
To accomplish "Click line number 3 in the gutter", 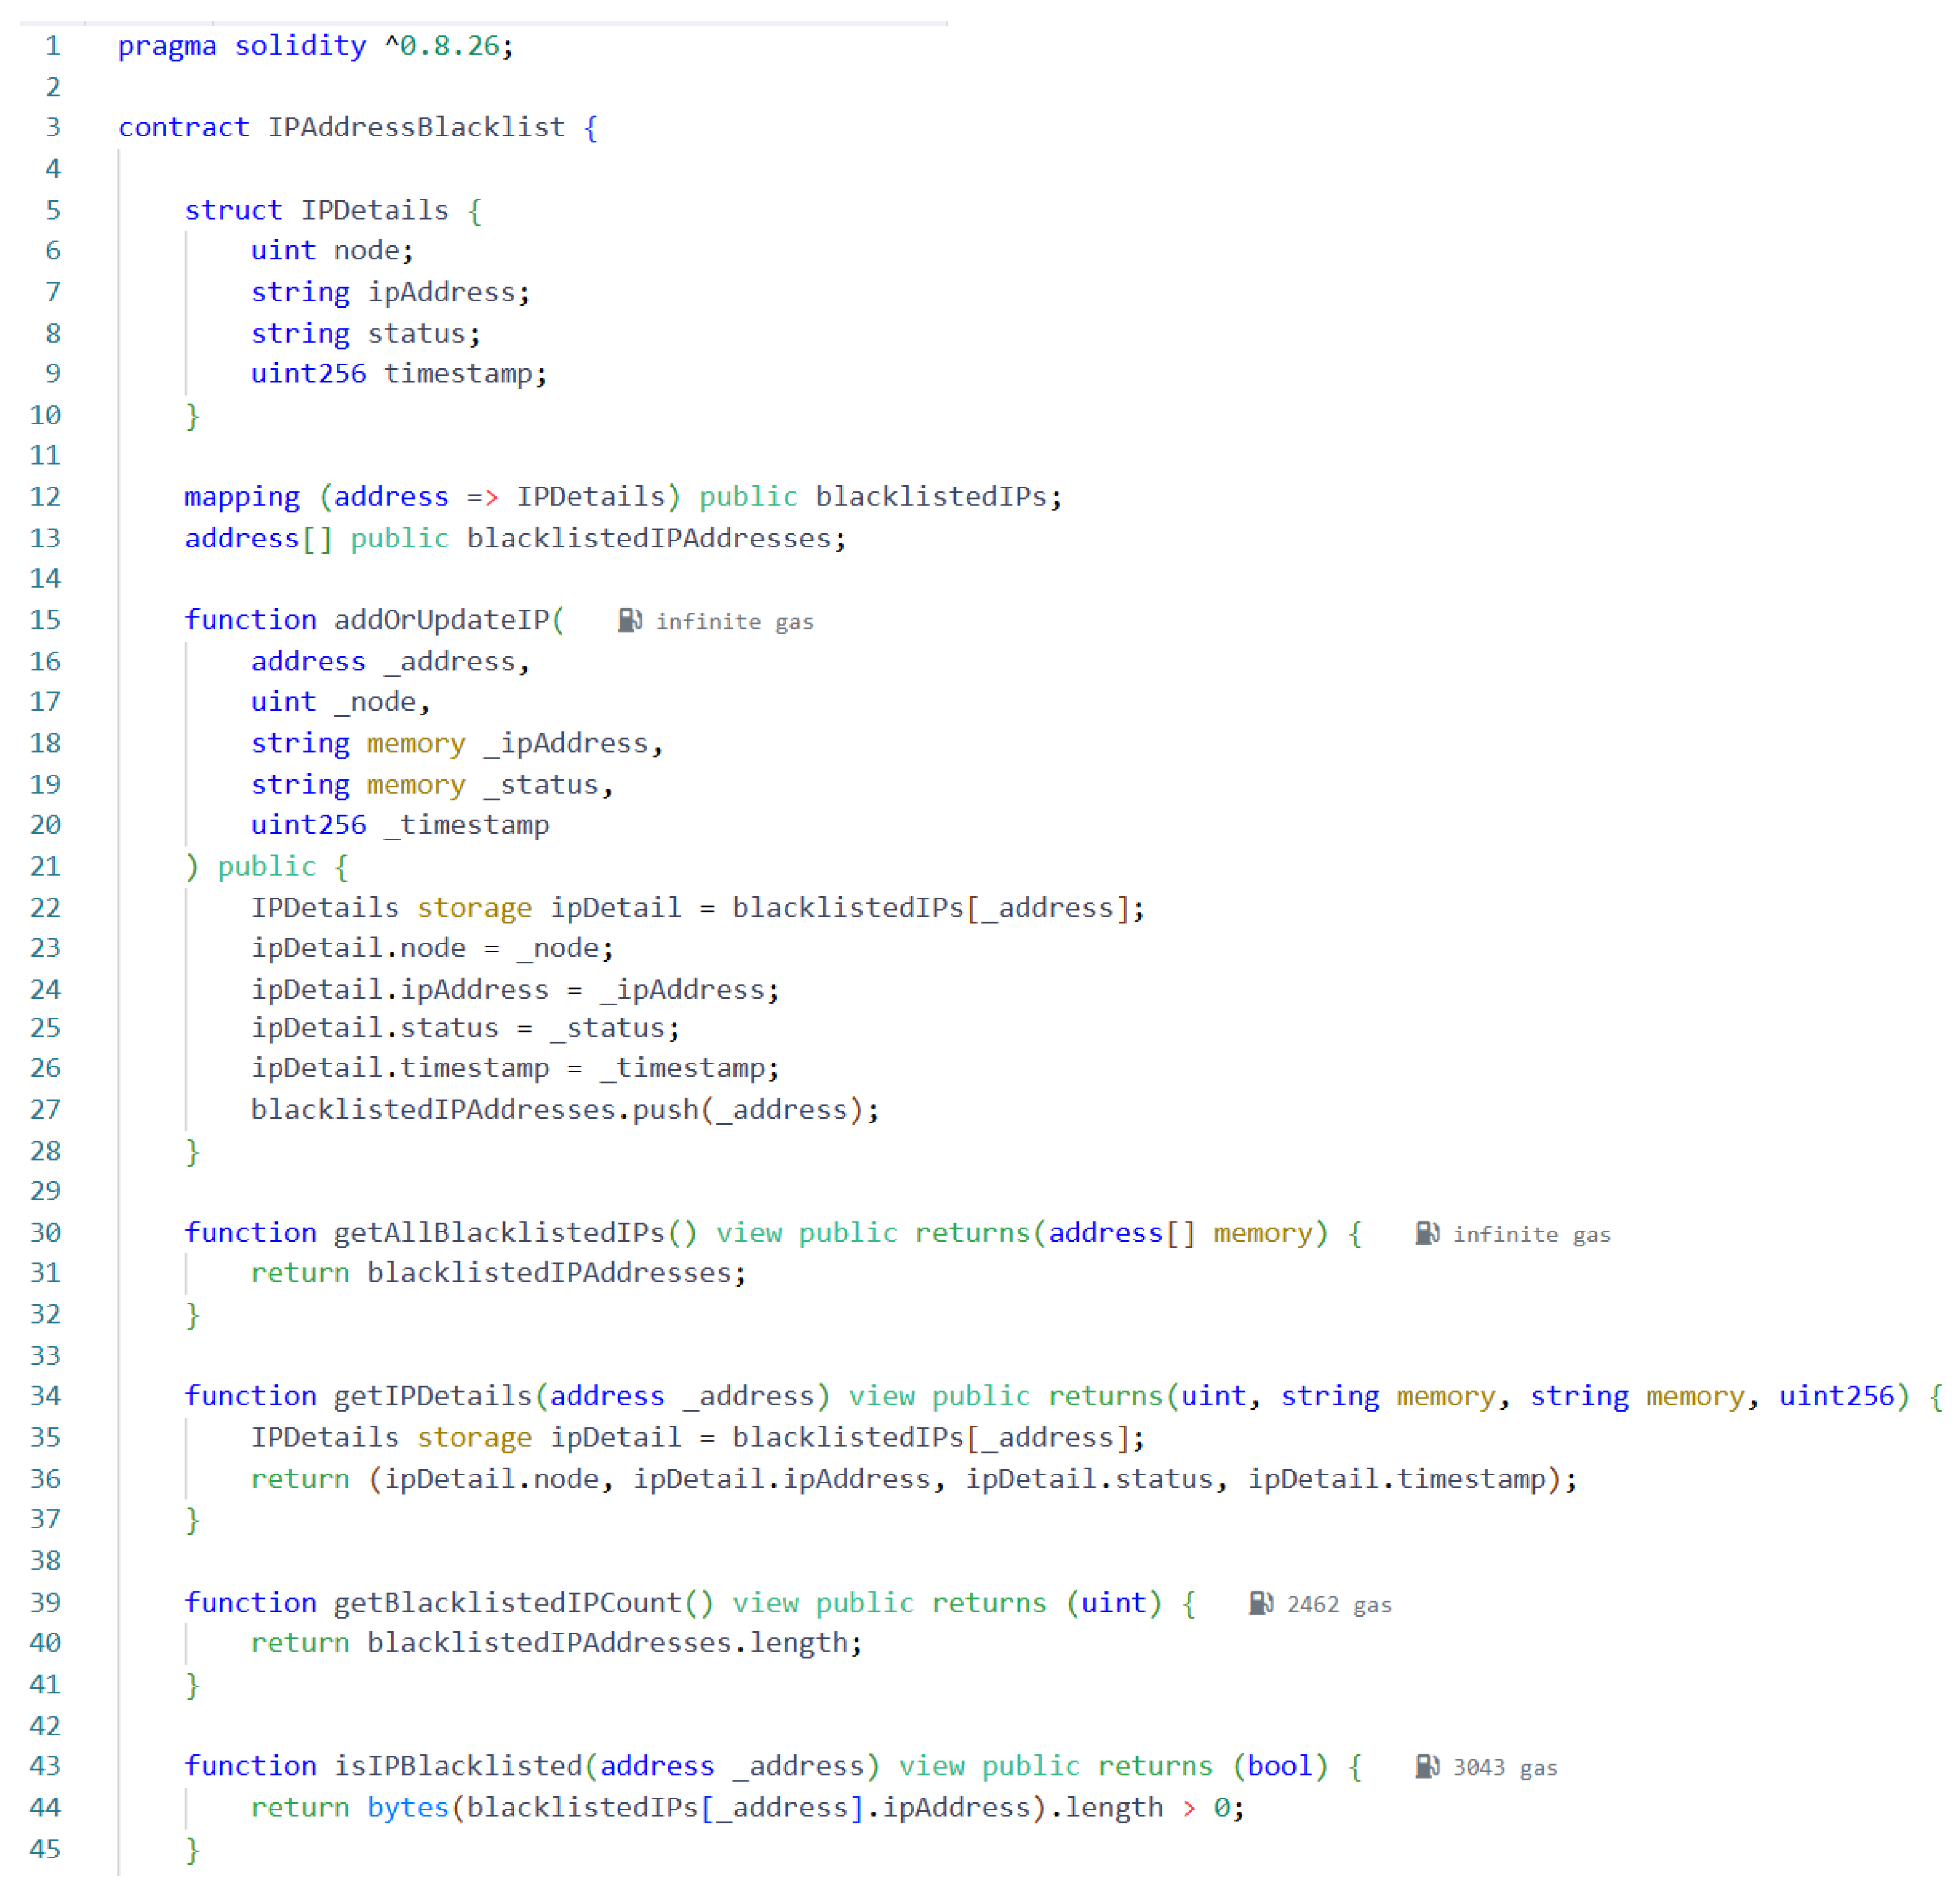I will click(53, 127).
